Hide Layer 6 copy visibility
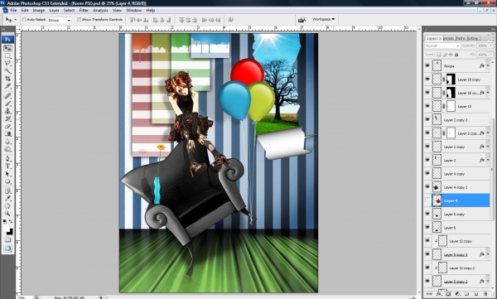This screenshot has height=299, width=497. click(427, 214)
